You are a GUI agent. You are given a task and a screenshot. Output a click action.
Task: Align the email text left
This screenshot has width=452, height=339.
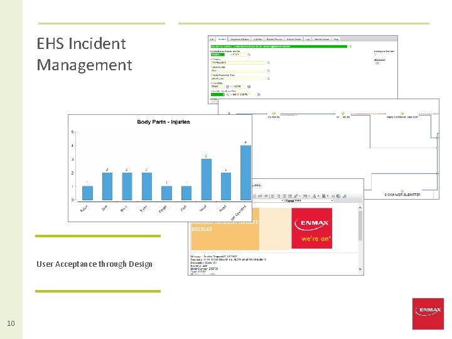click(272, 196)
